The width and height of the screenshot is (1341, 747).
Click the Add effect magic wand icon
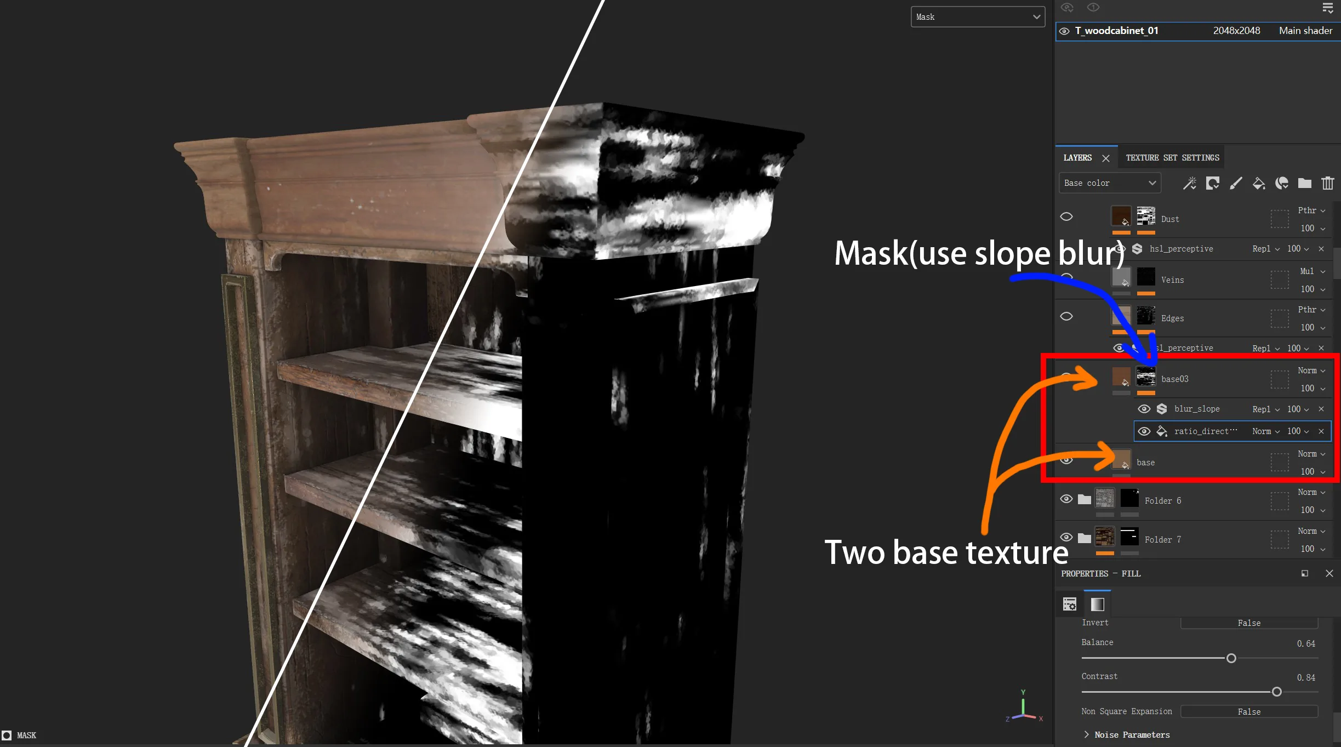pos(1189,183)
